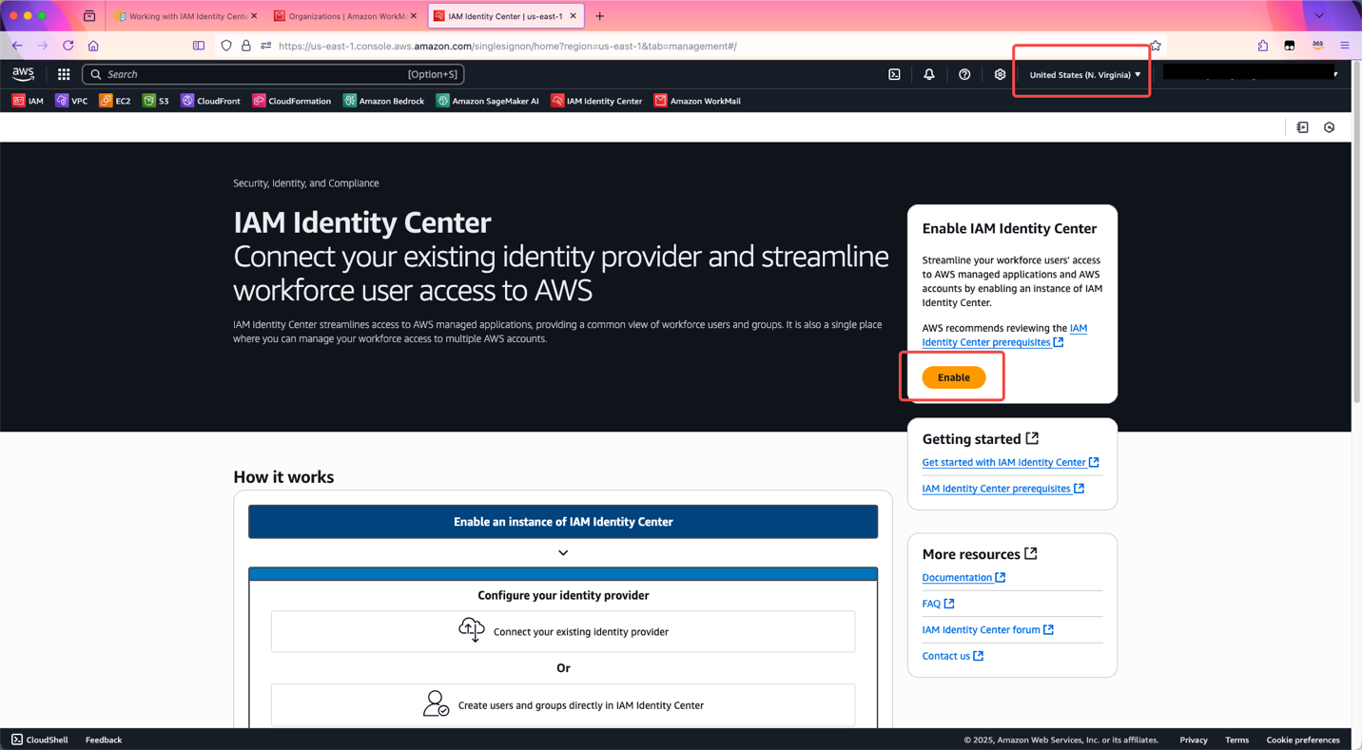The height and width of the screenshot is (750, 1362).
Task: Open the Amazon Bedrock favorite shortcut
Action: [383, 101]
